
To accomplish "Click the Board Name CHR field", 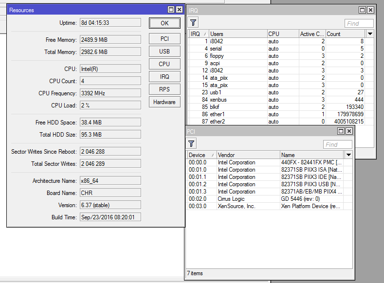I will click(x=110, y=193).
